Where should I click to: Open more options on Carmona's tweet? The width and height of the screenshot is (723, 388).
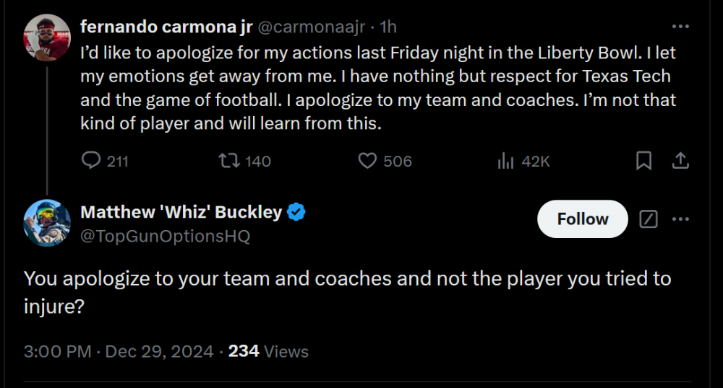680,27
